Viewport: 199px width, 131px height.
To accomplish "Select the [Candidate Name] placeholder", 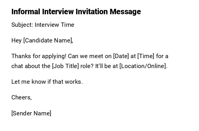I will (x=48, y=40).
